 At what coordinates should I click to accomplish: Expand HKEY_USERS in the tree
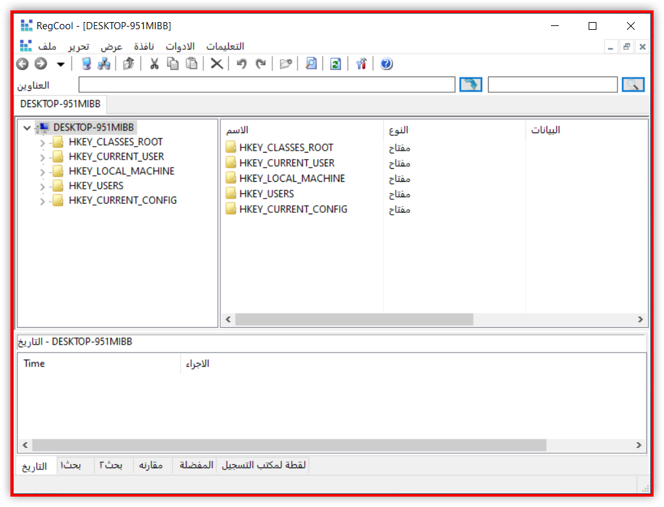point(42,186)
